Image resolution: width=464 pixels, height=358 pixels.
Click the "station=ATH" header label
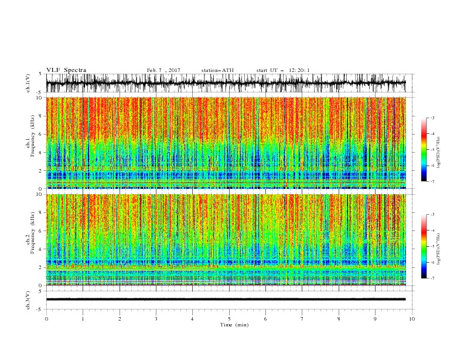217,70
